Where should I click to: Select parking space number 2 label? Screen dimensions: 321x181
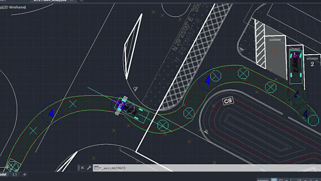[x=312, y=64]
